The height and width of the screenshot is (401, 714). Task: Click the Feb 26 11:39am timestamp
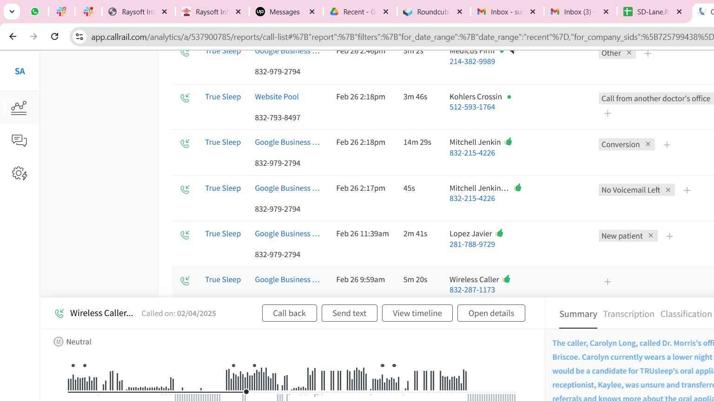click(363, 234)
